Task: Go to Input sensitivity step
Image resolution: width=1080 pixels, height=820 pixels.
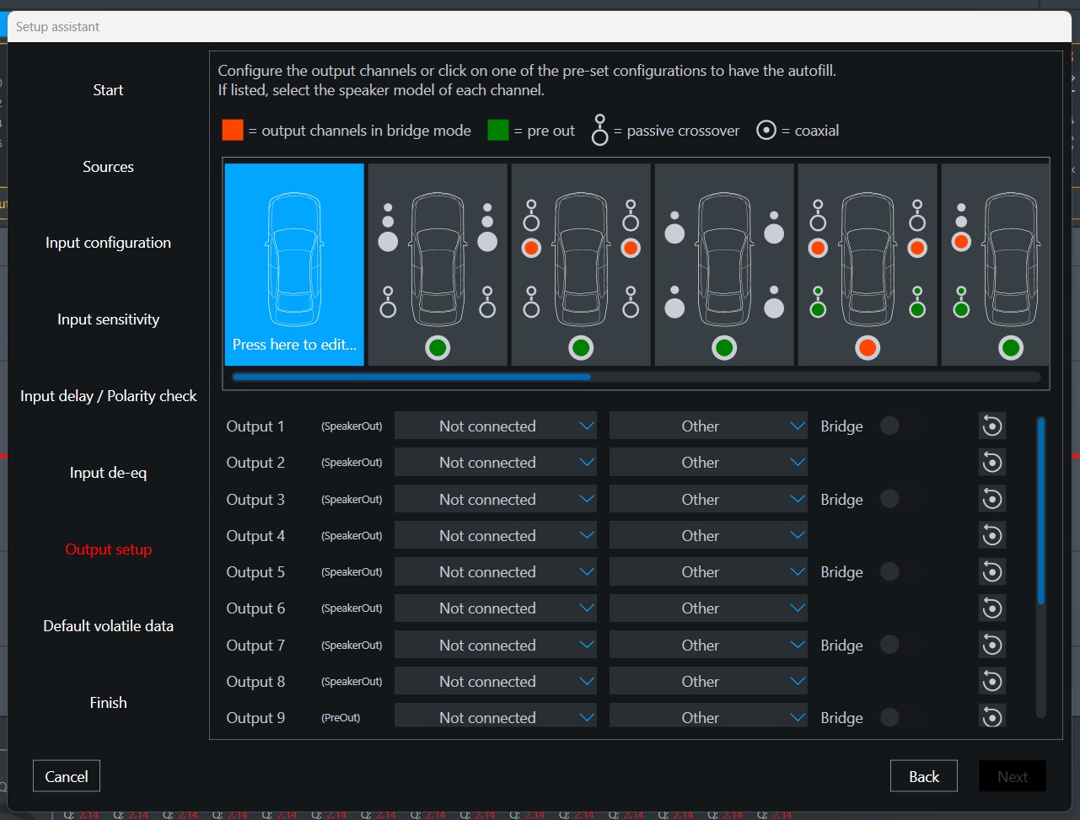Action: (x=108, y=319)
